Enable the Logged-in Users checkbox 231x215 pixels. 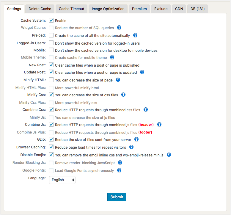(51, 43)
